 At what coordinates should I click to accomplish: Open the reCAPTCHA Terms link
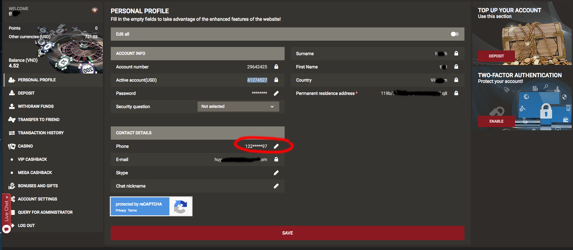coord(132,211)
